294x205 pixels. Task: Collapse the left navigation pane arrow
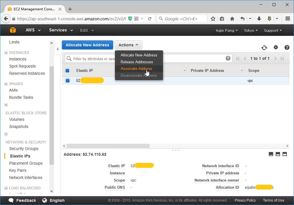click(x=57, y=49)
